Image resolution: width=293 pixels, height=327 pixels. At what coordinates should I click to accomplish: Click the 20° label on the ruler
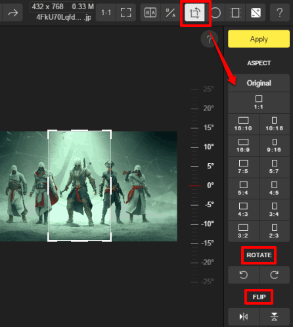point(208,109)
